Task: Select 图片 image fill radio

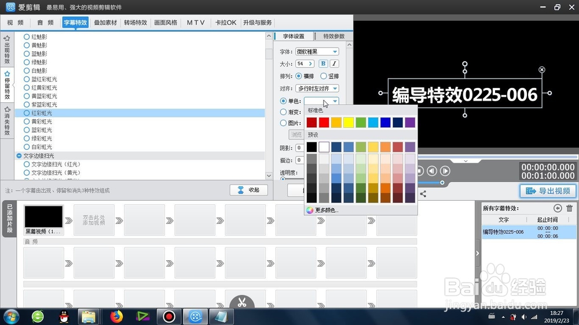Action: 283,123
